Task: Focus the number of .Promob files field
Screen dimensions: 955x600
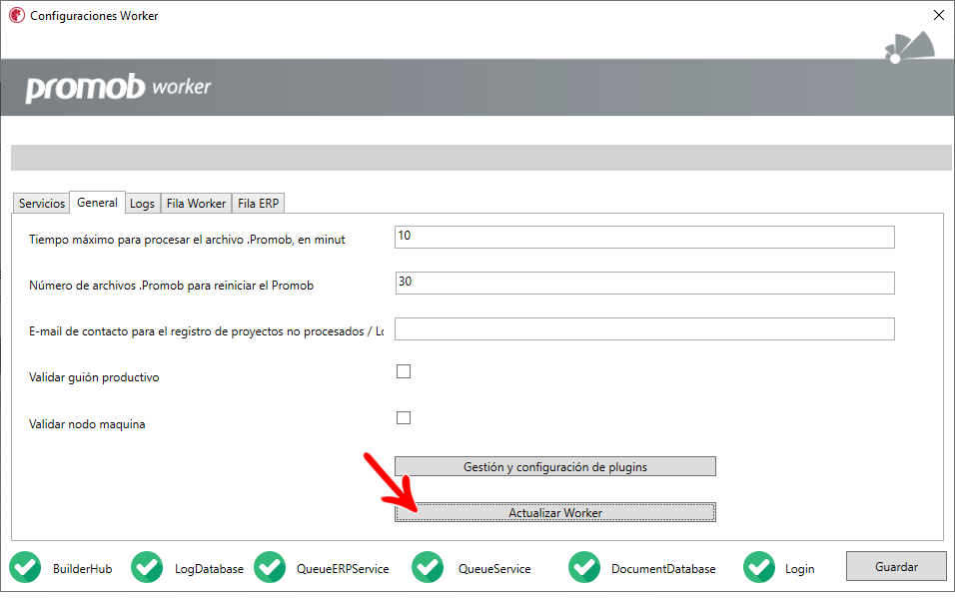Action: click(x=644, y=283)
